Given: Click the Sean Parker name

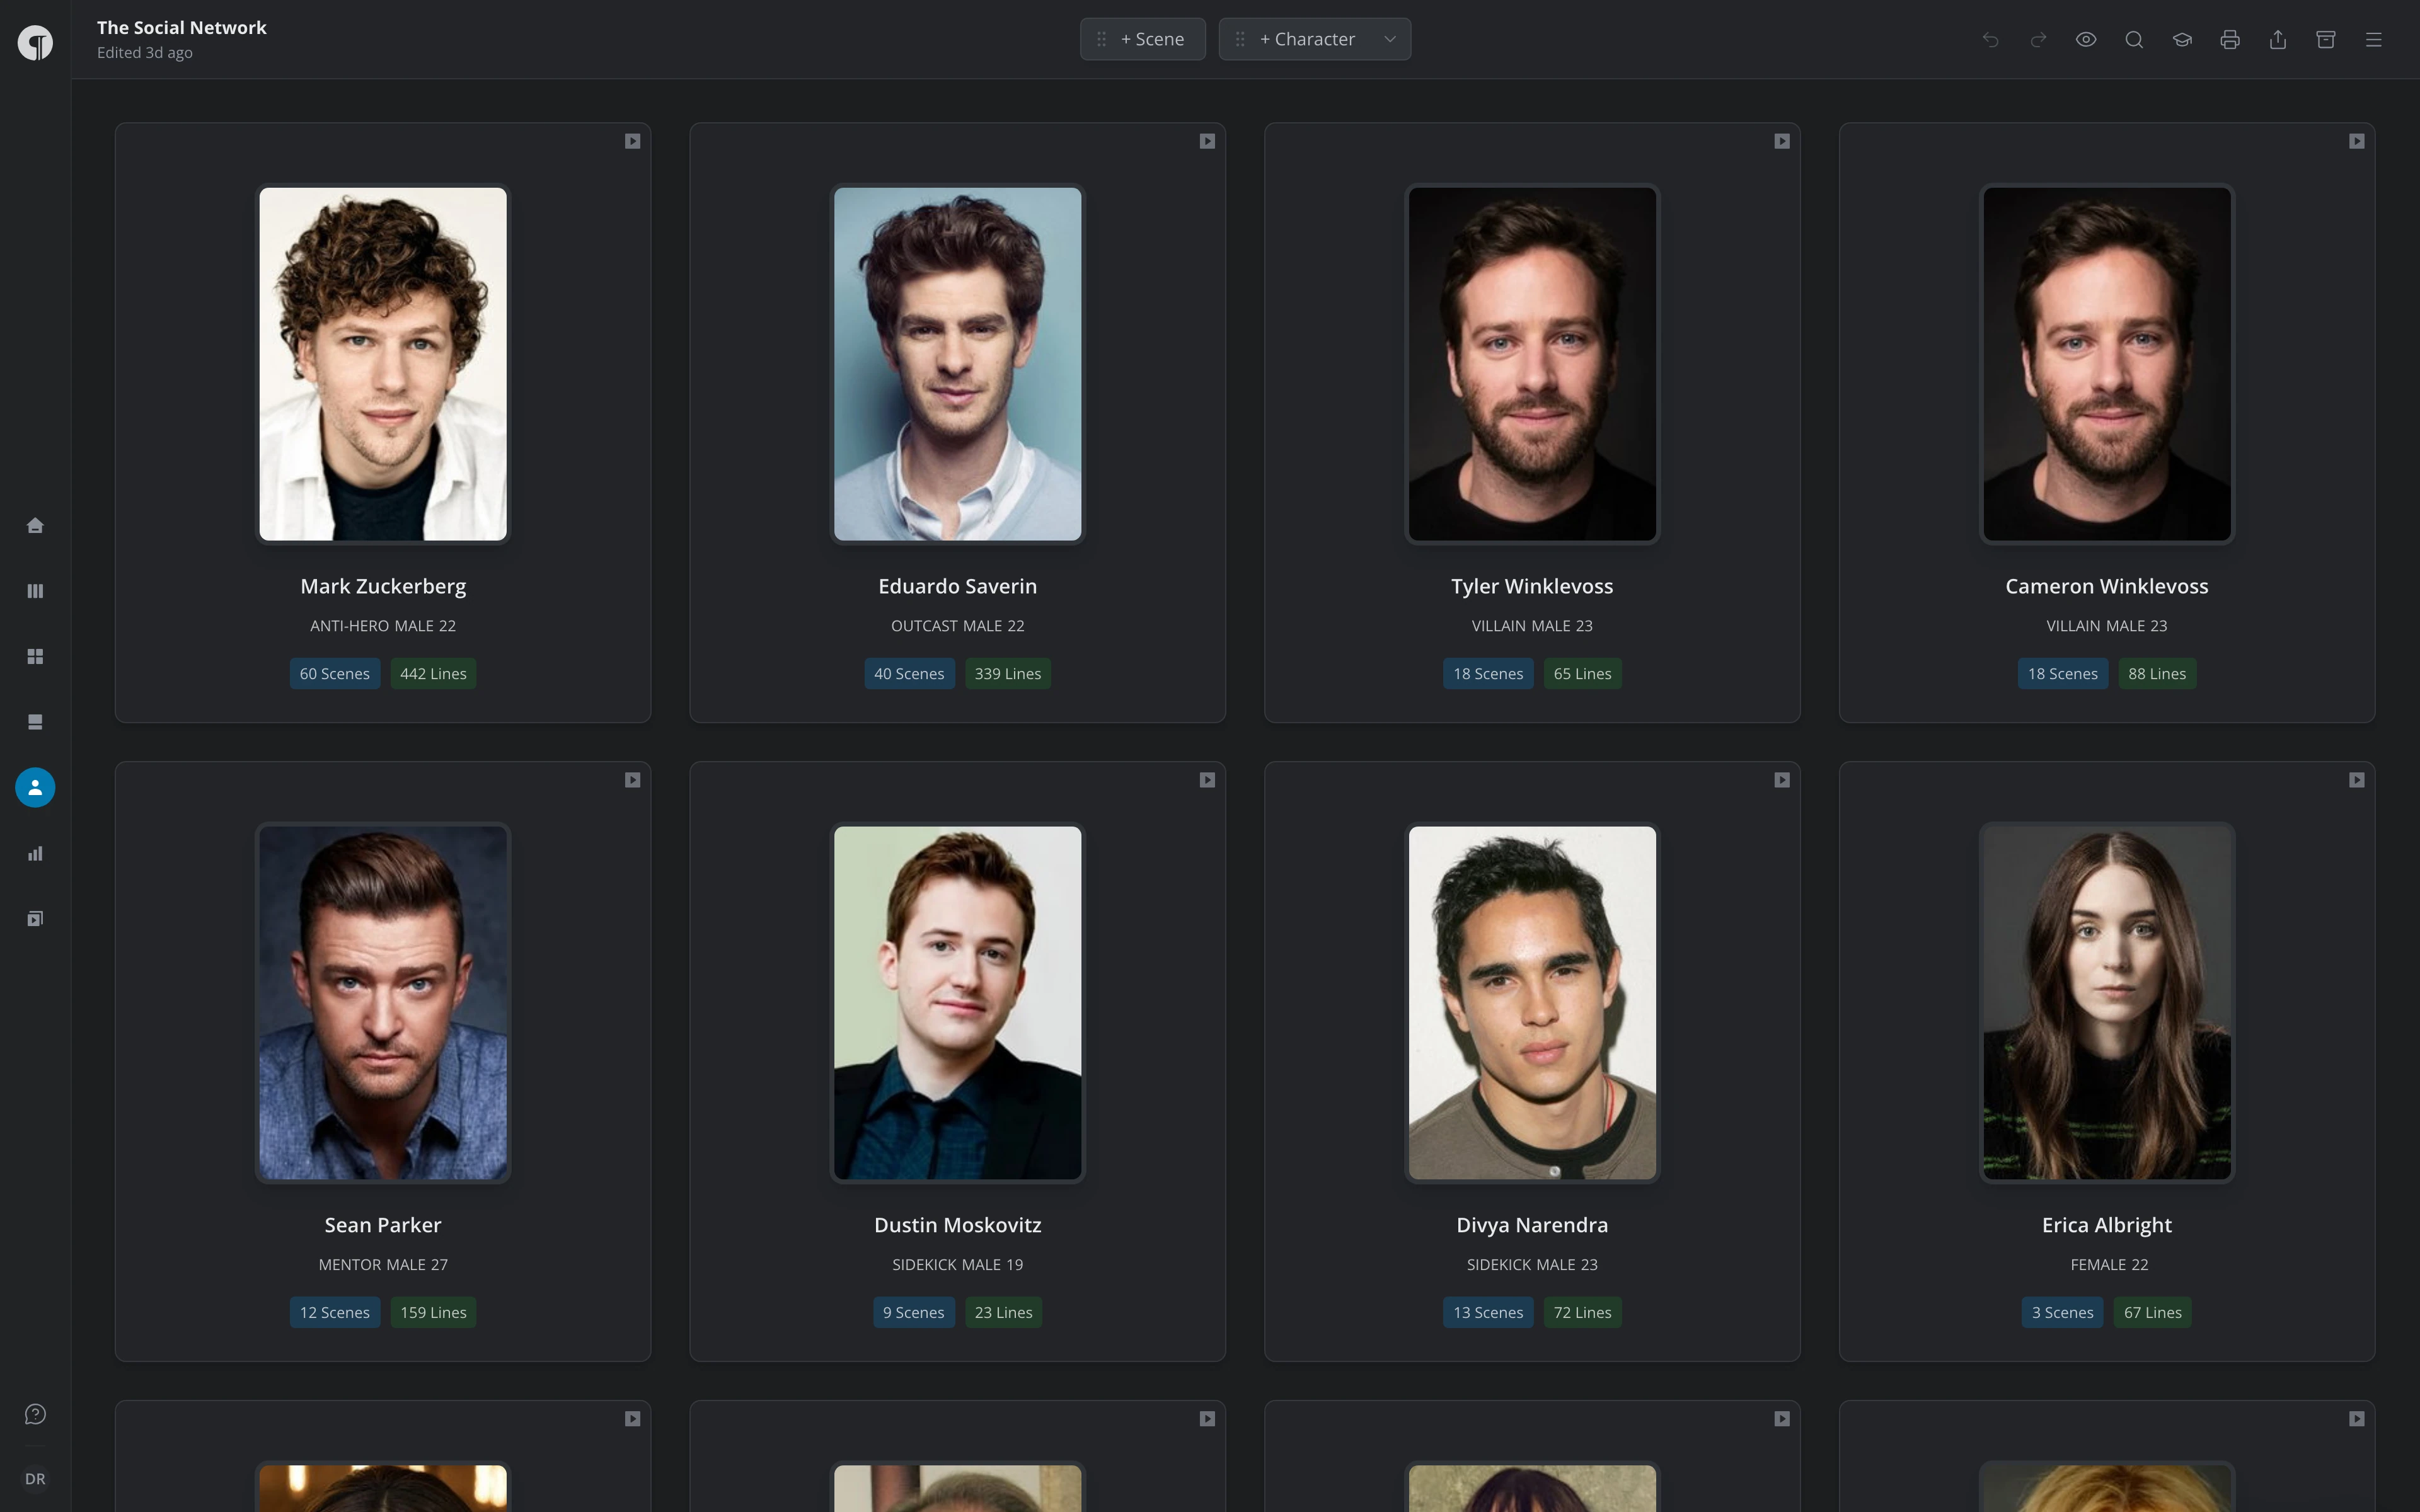Looking at the screenshot, I should pos(383,1225).
